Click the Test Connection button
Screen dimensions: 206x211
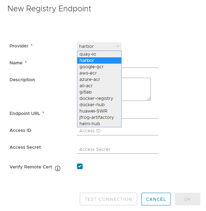click(x=108, y=199)
